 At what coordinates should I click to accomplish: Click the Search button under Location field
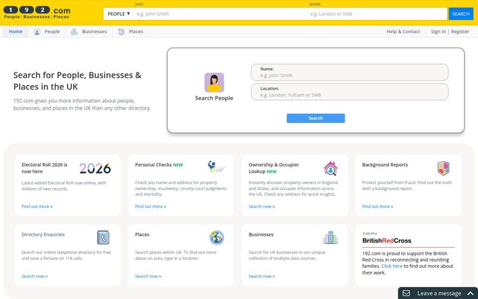315,118
